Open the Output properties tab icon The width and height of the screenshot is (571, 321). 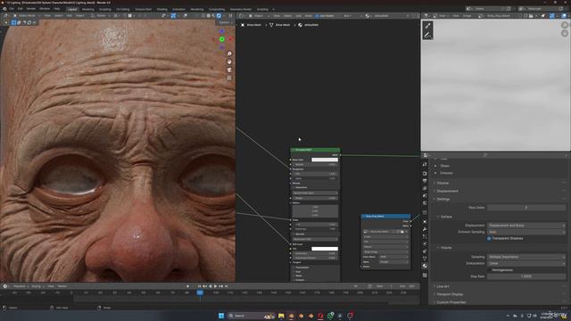point(425,180)
